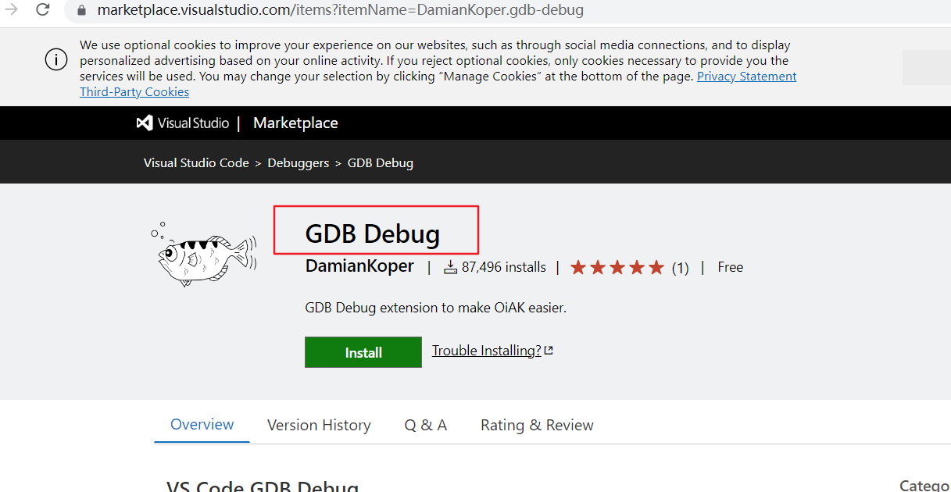951x492 pixels.
Task: Click the browser forward arrow
Action: pos(11,10)
